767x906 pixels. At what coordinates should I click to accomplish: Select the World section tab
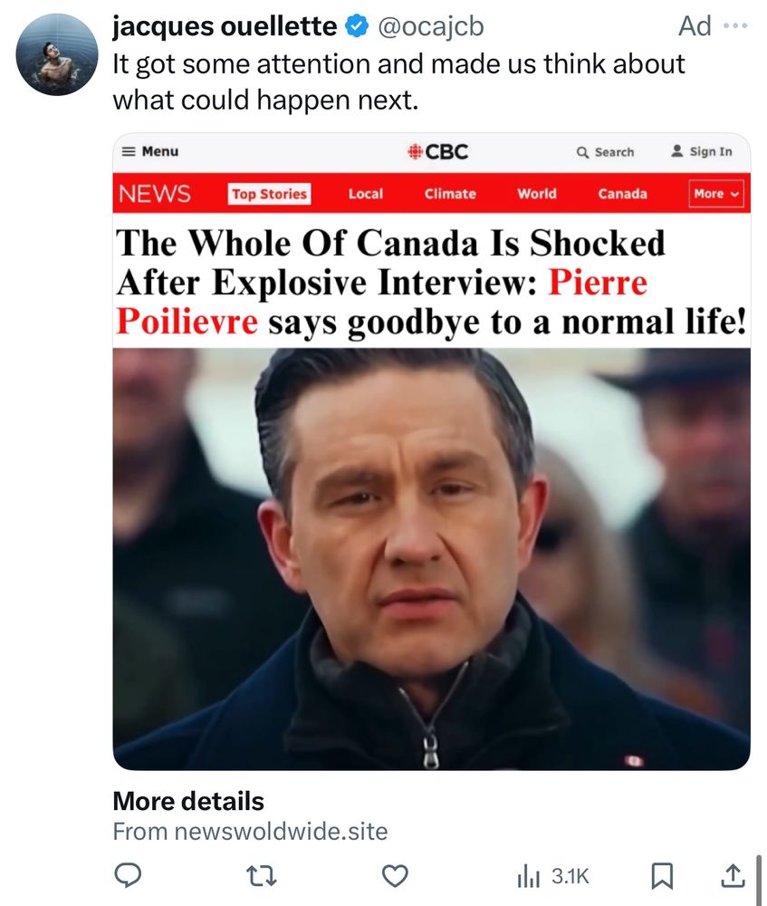tap(538, 194)
